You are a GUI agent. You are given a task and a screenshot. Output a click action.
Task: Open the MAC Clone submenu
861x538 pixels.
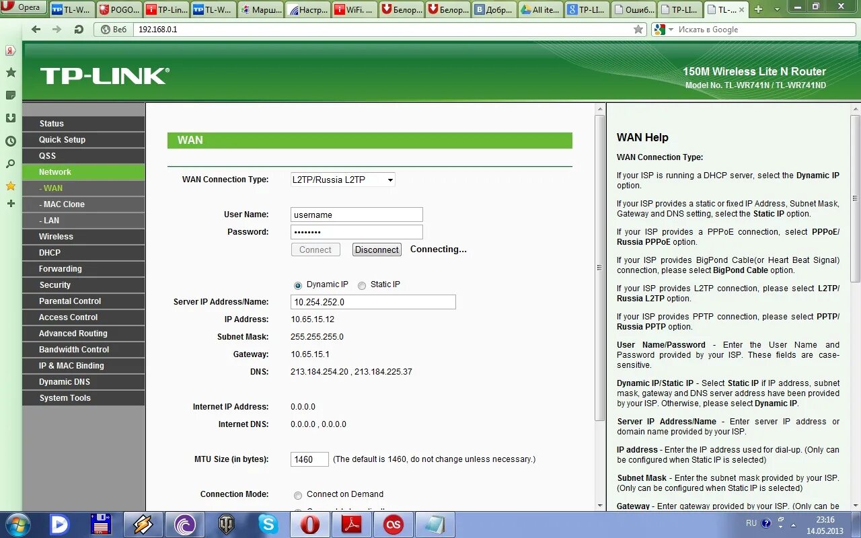83,204
